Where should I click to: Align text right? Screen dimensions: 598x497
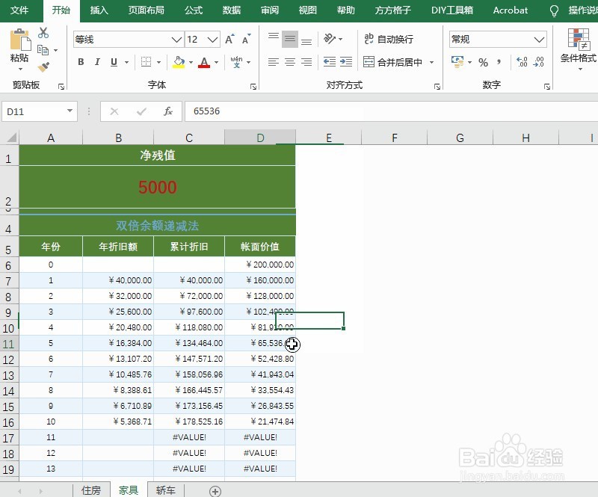click(x=306, y=62)
